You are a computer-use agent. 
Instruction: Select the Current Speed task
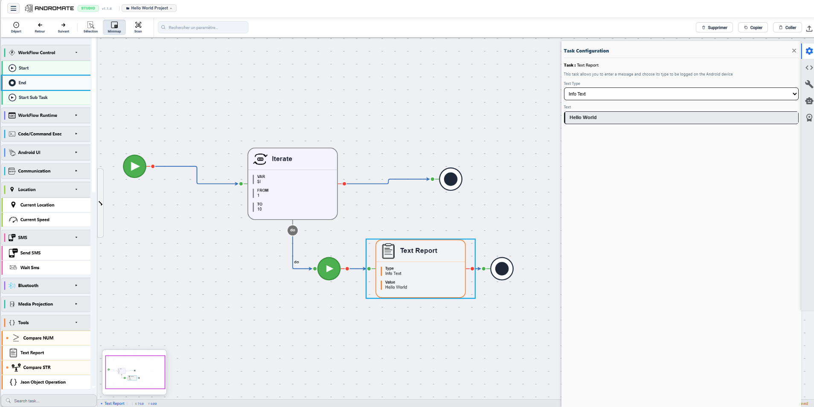[x=46, y=220]
